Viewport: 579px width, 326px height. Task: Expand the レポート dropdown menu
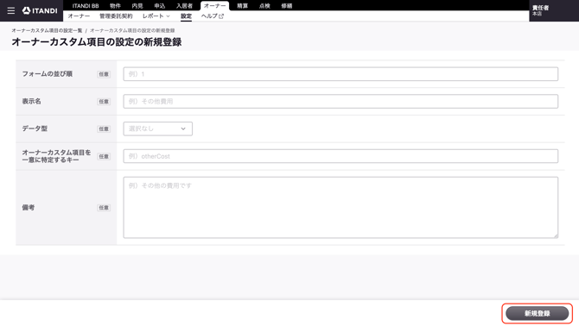[156, 16]
